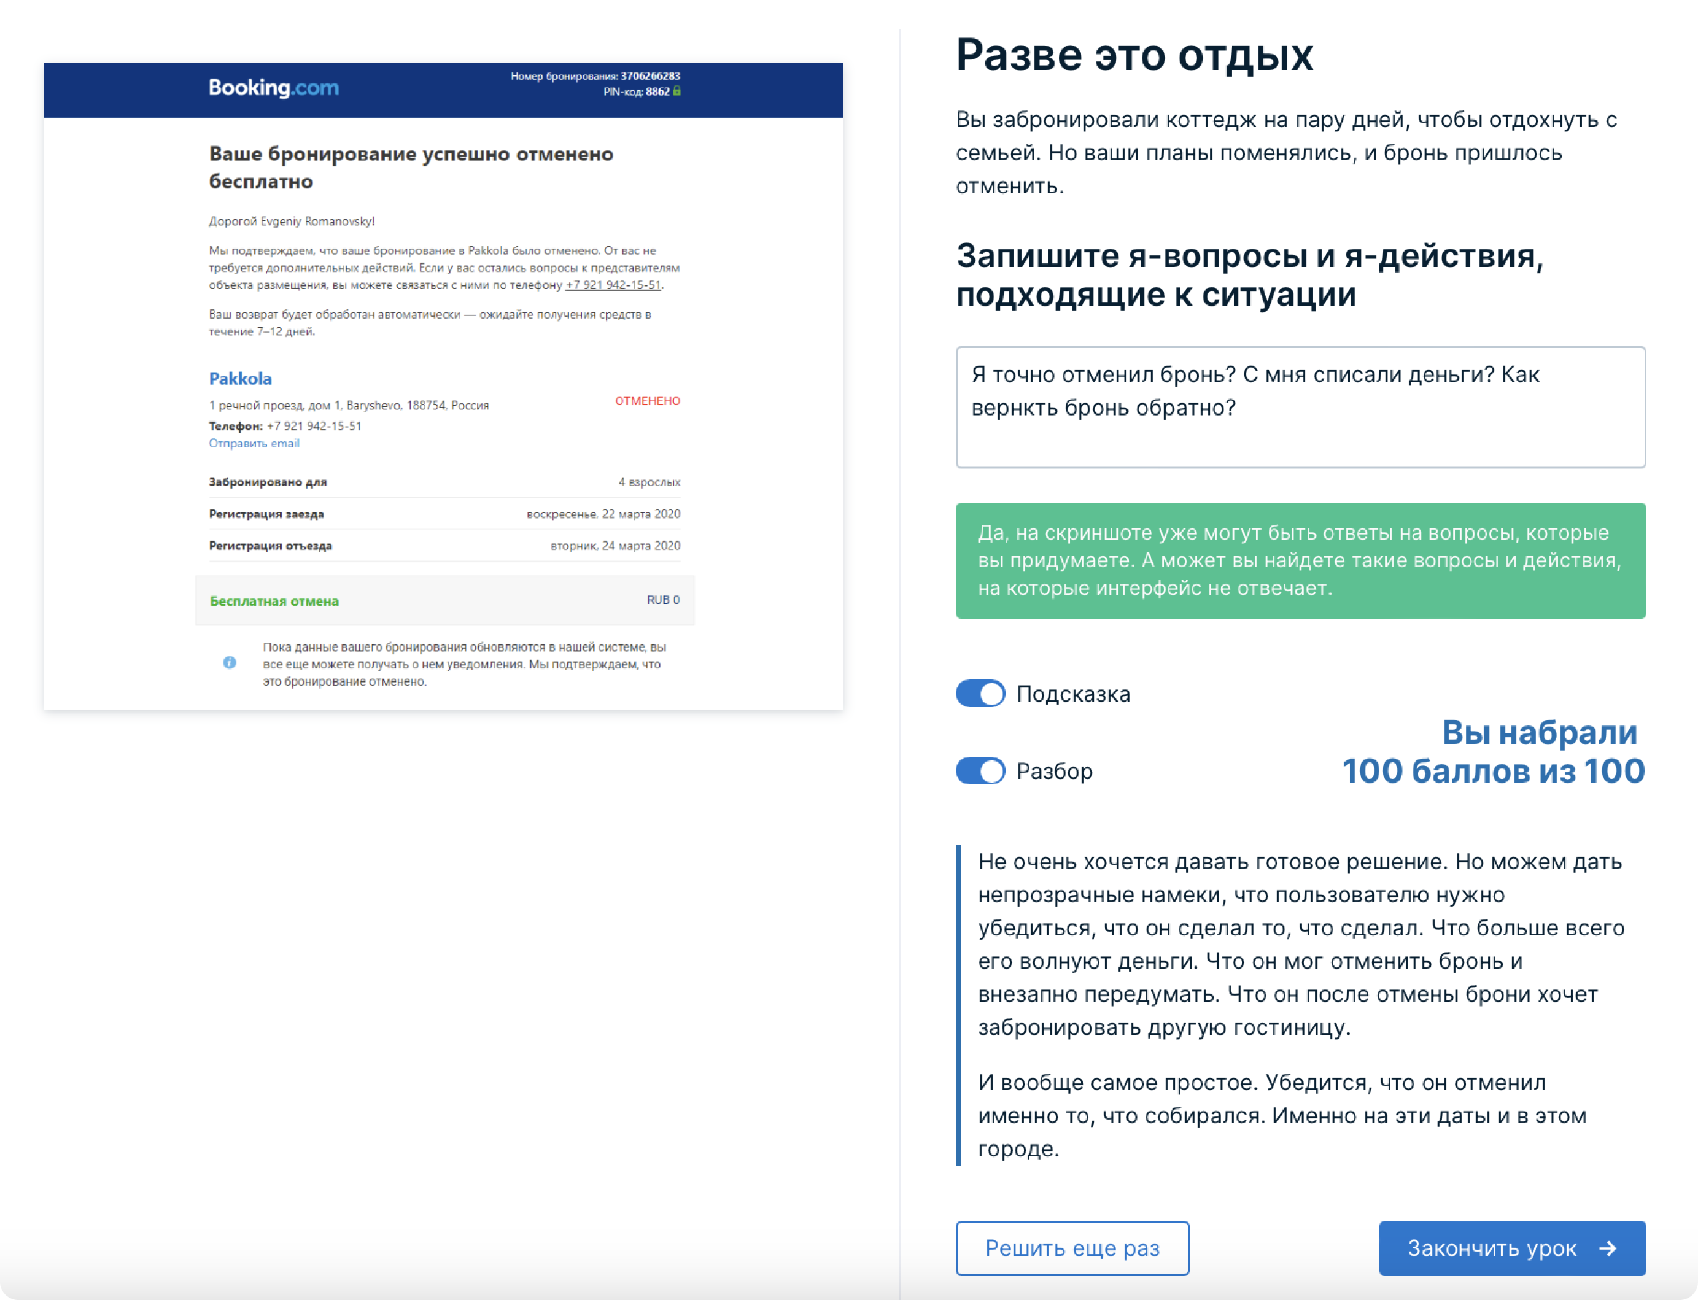Viewport: 1698px width, 1300px height.
Task: Click the booking number 3706266283
Action: pos(650,76)
